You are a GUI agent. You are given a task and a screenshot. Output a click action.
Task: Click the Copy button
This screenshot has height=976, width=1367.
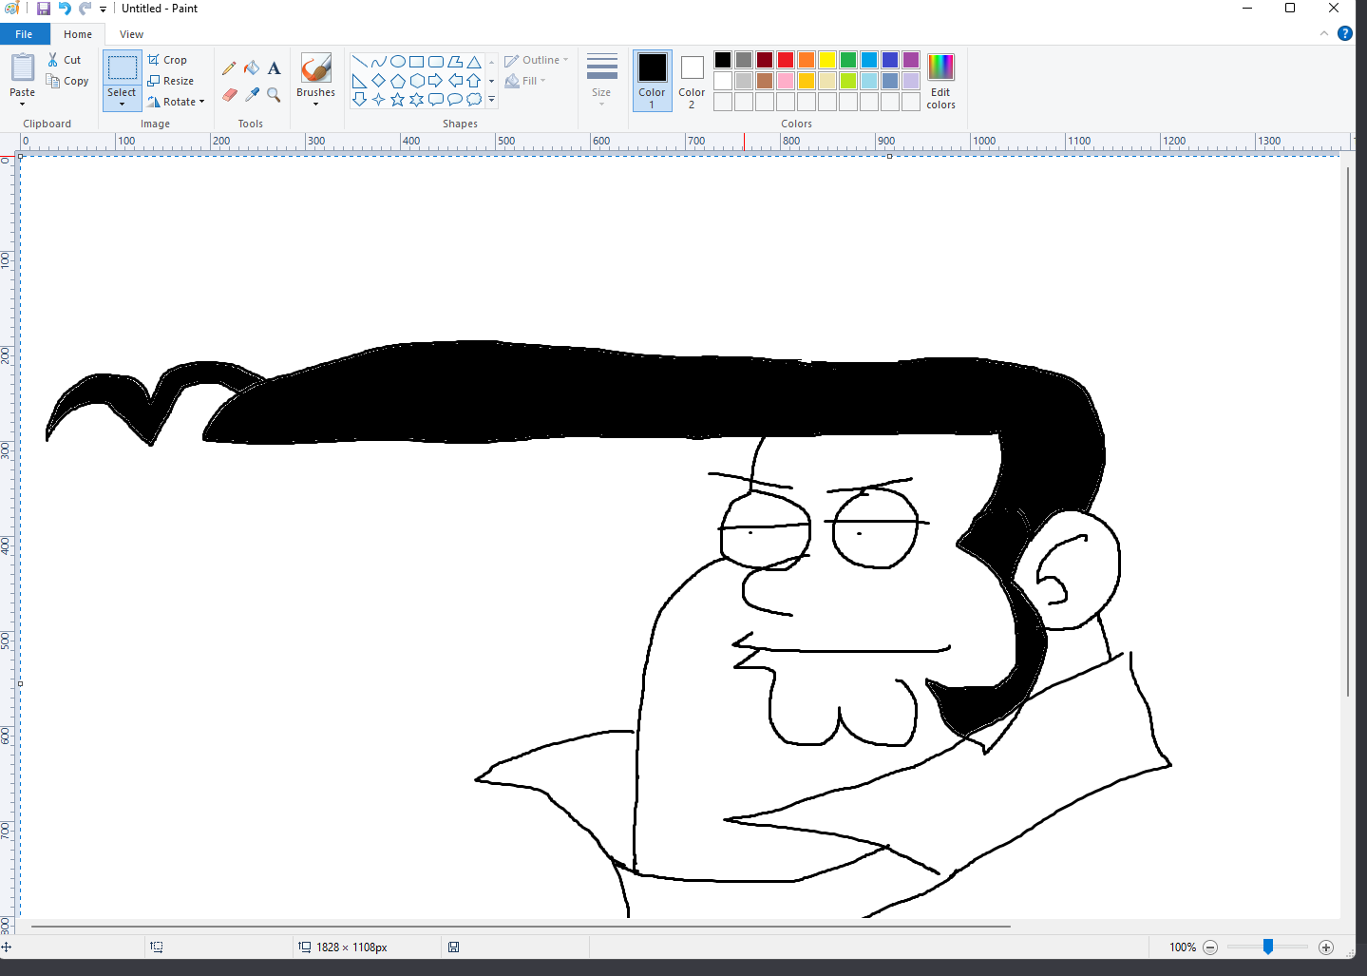[x=67, y=81]
